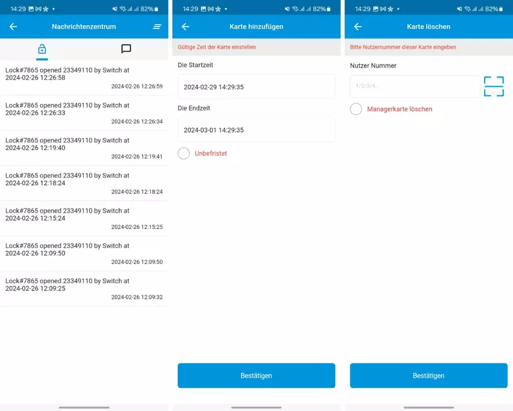
Task: Select the lock log entry from 12:19:40
Action: pos(84,148)
